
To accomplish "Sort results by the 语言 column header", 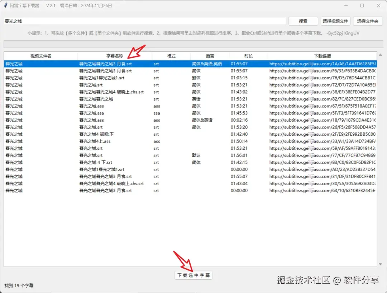I will click(x=209, y=56).
